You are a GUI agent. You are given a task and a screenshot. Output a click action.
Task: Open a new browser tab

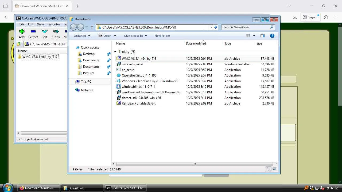click(77, 6)
